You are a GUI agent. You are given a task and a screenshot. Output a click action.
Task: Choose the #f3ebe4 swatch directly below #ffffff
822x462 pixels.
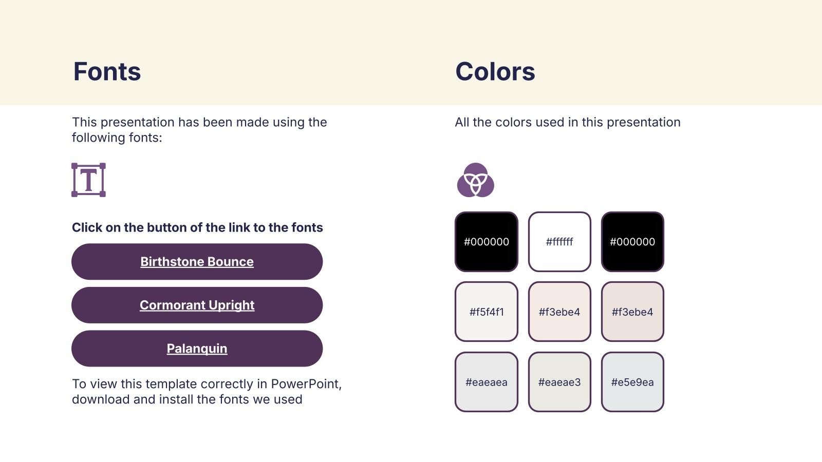559,312
